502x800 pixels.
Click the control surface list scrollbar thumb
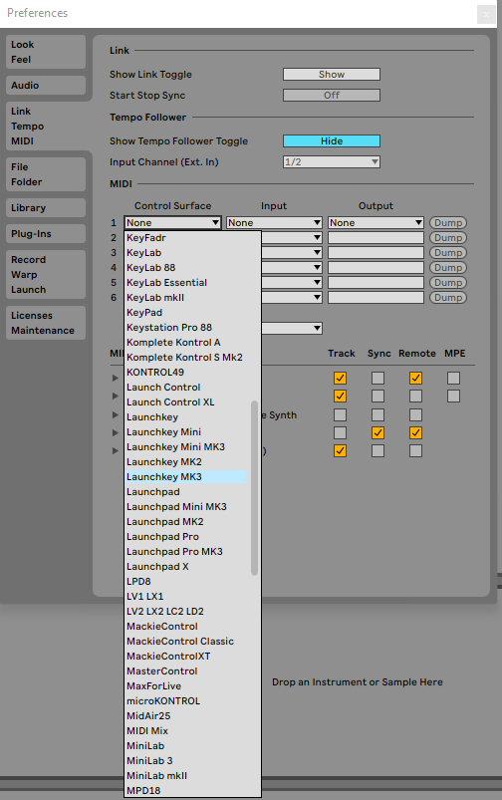(254, 488)
